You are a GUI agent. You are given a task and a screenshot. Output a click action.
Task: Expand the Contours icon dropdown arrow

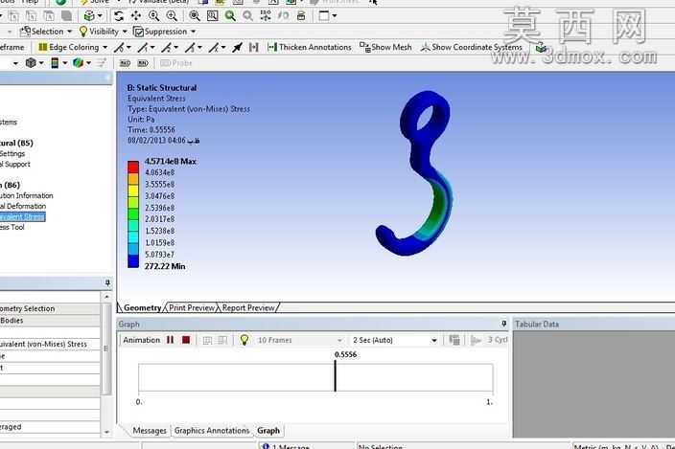tap(64, 63)
